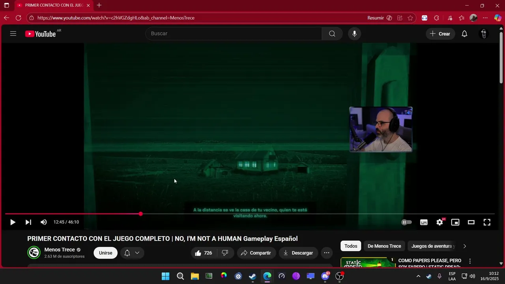Open notification preferences bell dropdown
This screenshot has height=284, width=505.
pyautogui.click(x=132, y=253)
